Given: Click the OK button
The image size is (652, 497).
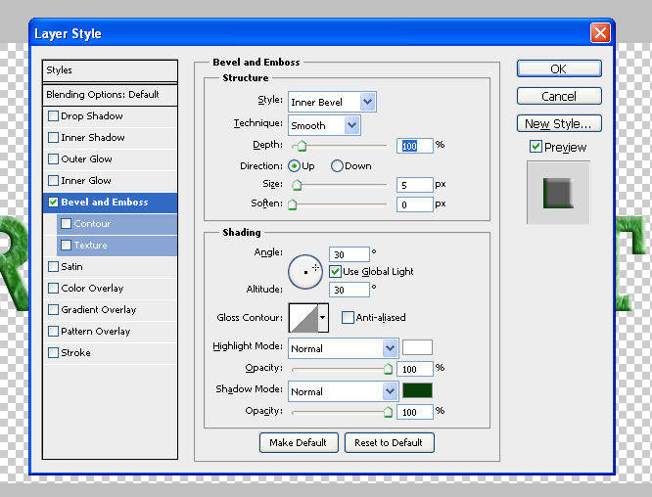Looking at the screenshot, I should (558, 69).
